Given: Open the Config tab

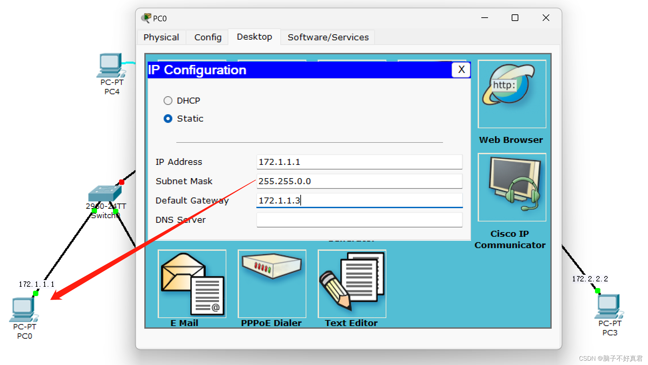Looking at the screenshot, I should click(208, 37).
